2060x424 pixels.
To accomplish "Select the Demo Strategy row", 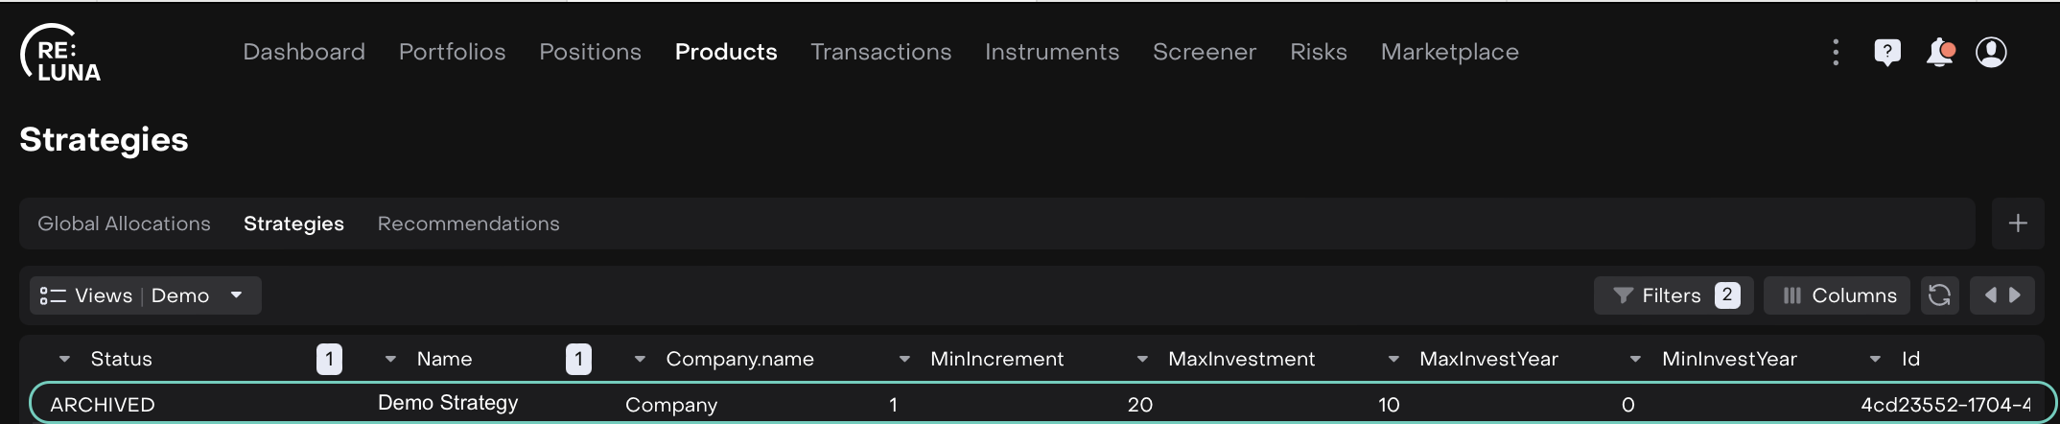I will [448, 404].
